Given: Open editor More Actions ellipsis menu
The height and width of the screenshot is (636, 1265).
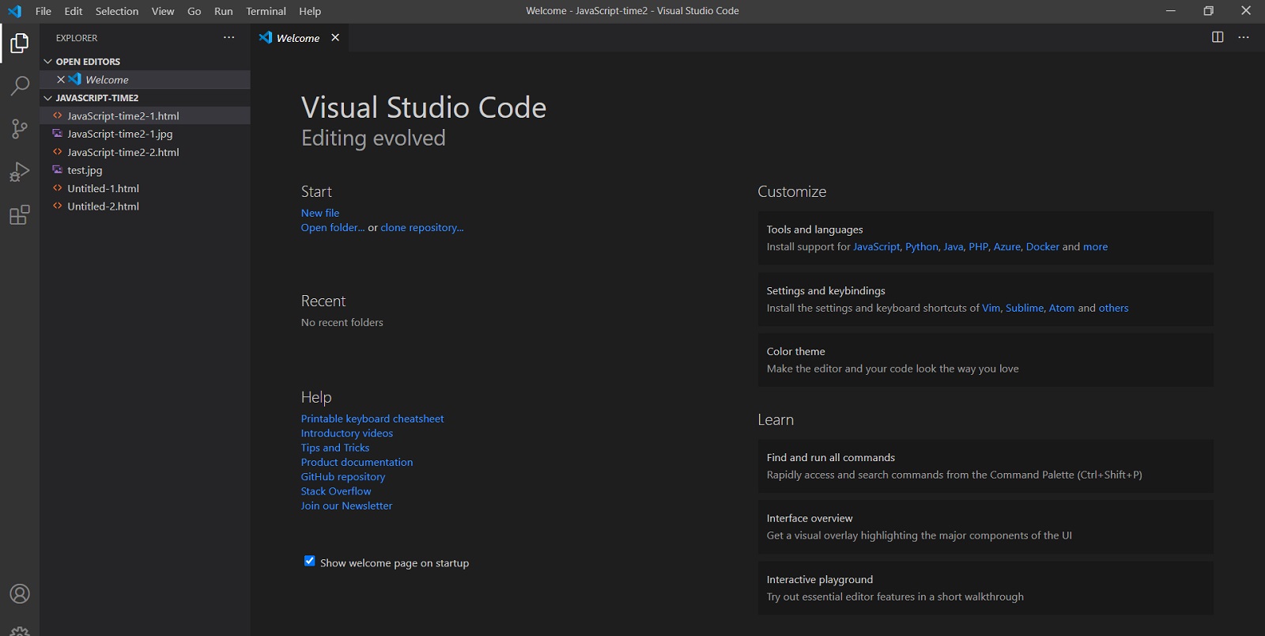Looking at the screenshot, I should (x=1244, y=37).
